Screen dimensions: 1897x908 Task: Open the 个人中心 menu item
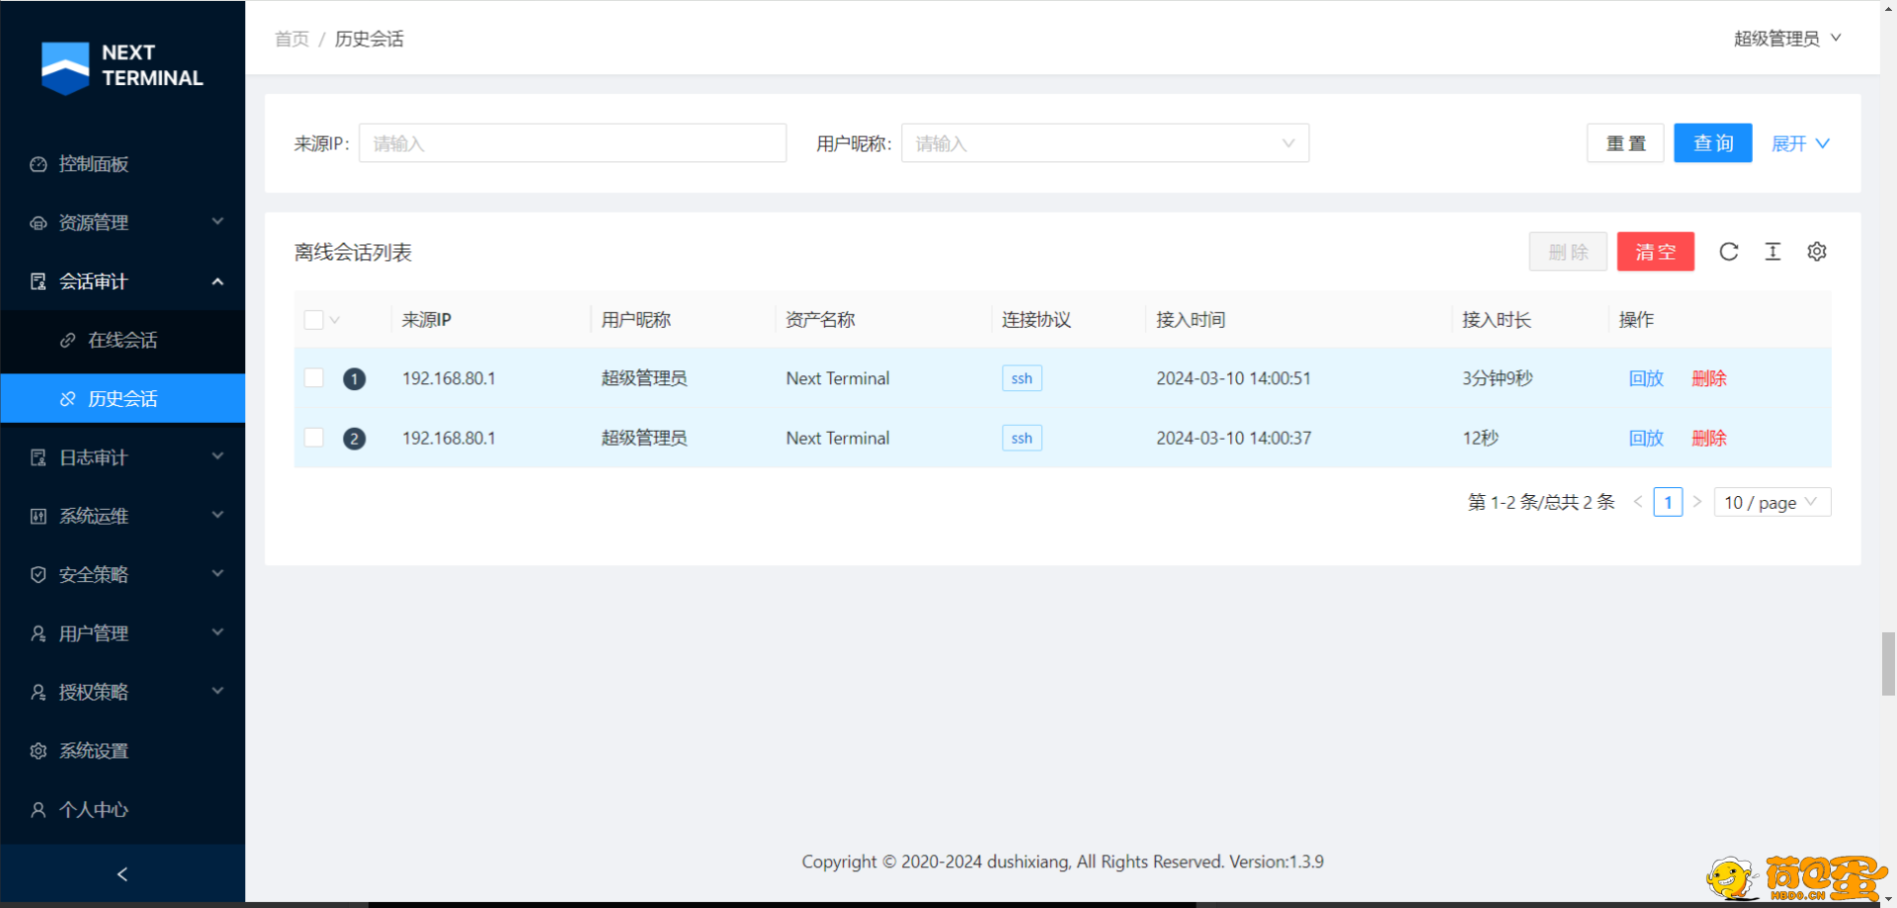(x=123, y=810)
